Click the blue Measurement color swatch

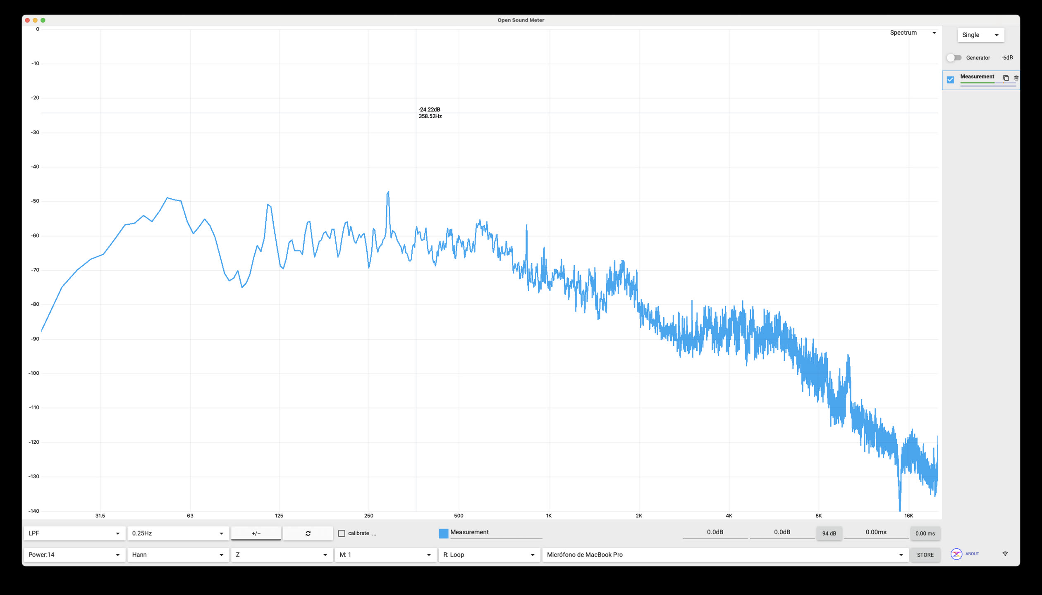pyautogui.click(x=443, y=533)
